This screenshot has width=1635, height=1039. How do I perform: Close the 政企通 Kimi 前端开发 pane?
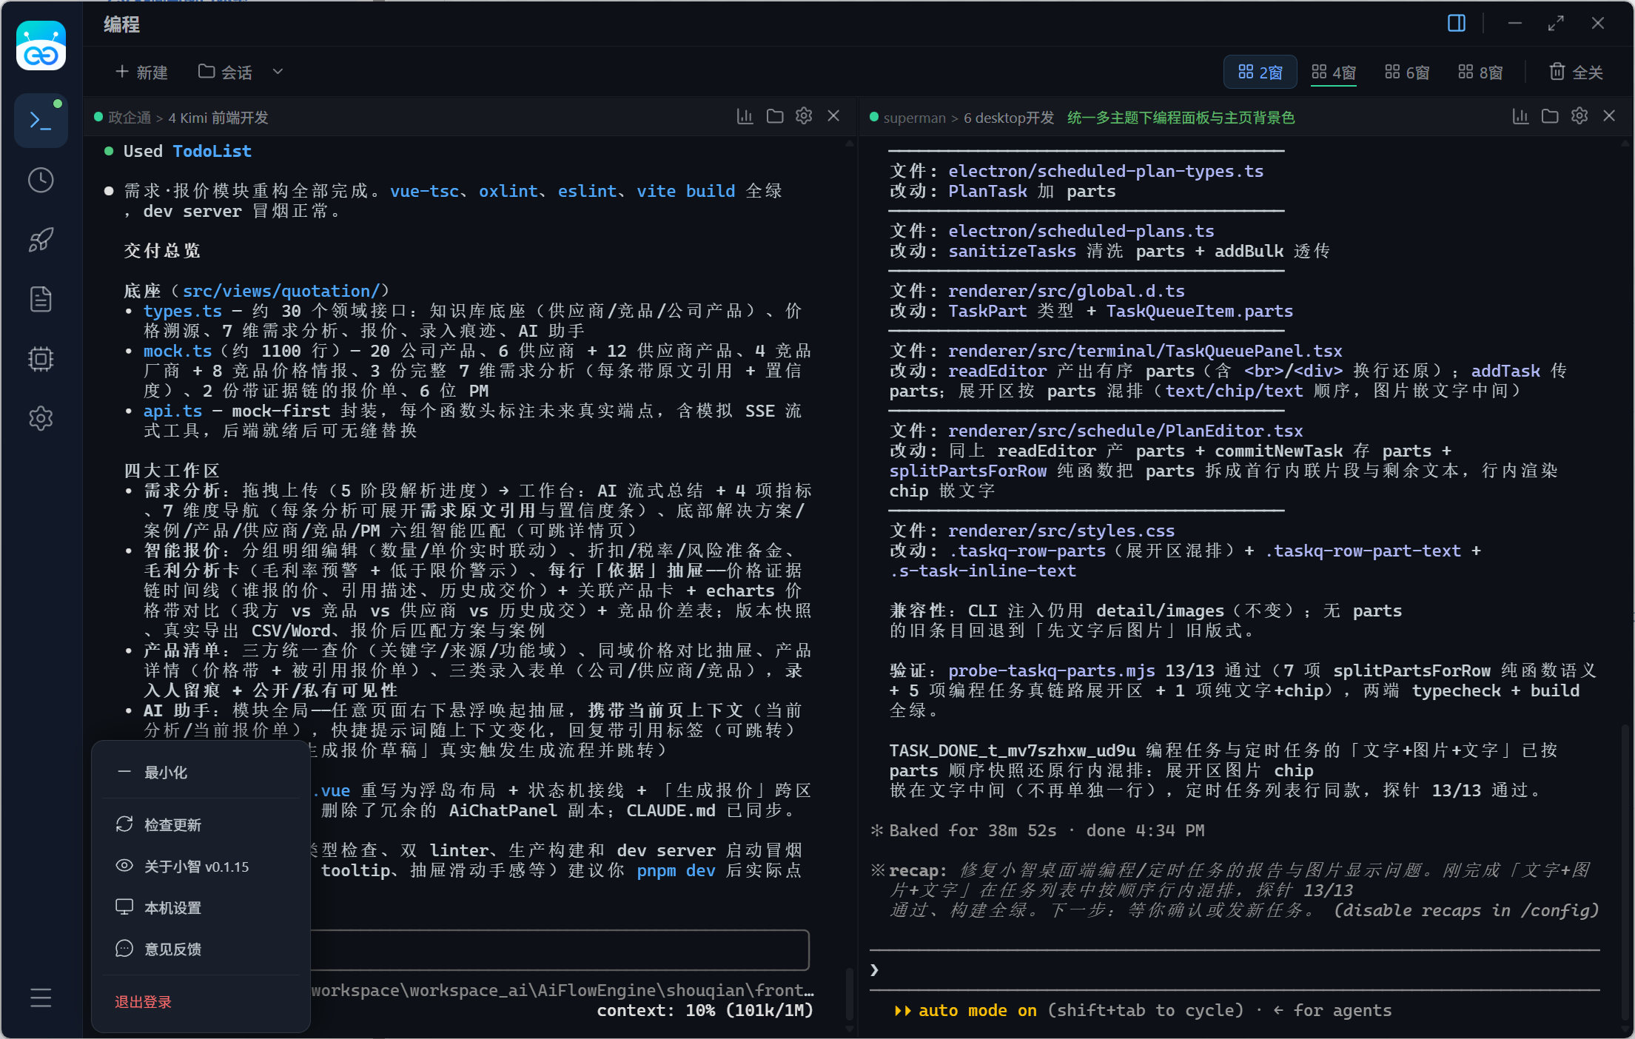pos(833,116)
